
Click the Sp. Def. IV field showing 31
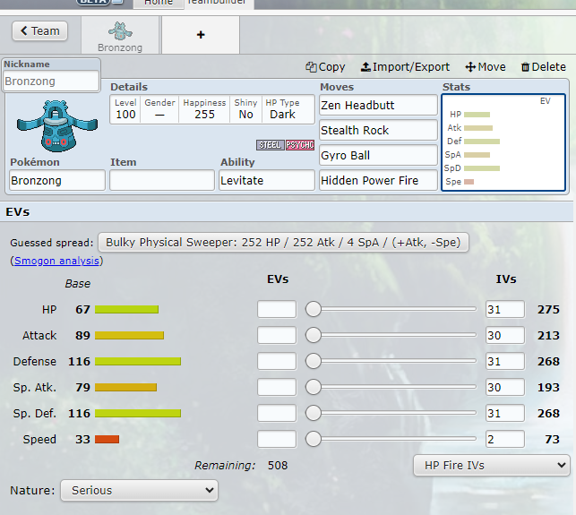pyautogui.click(x=505, y=413)
